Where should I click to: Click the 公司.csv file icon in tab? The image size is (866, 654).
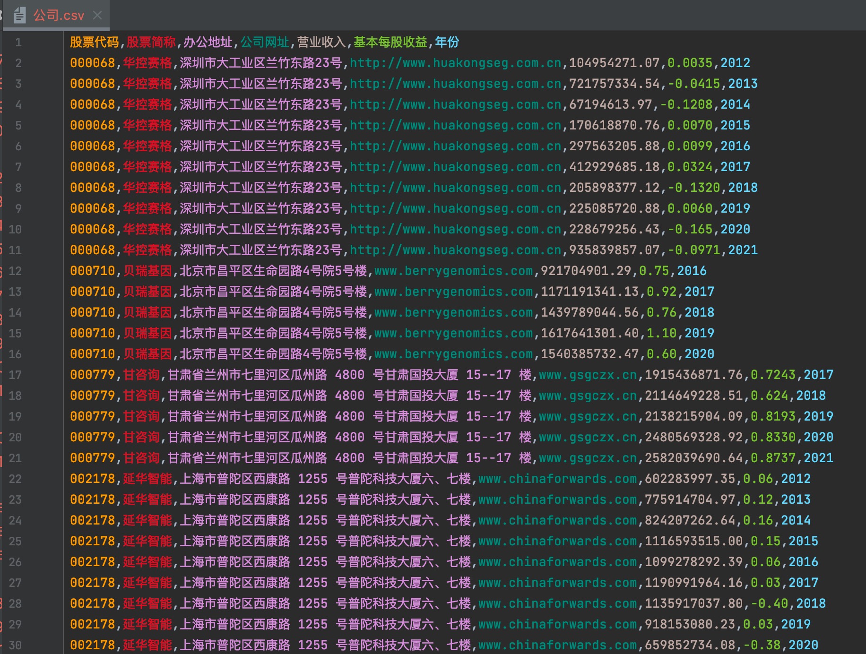point(19,16)
